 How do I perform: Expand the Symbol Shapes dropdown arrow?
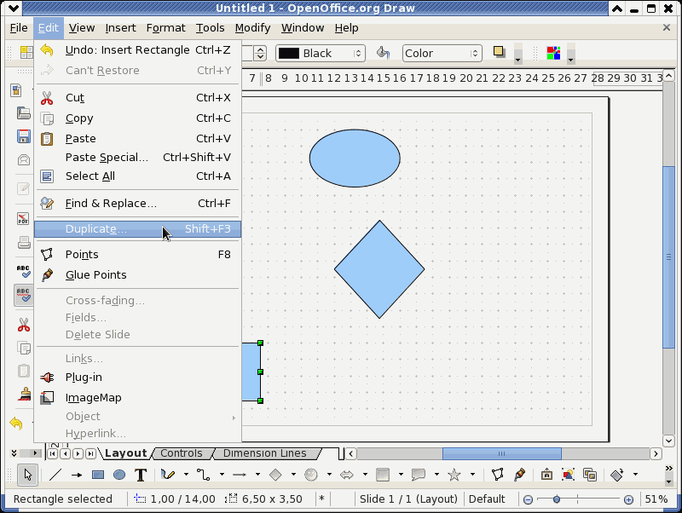point(329,475)
